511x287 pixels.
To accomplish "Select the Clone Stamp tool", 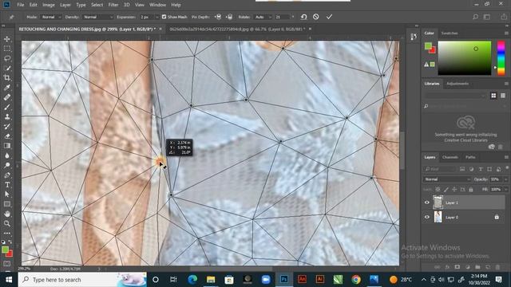I will (x=7, y=116).
